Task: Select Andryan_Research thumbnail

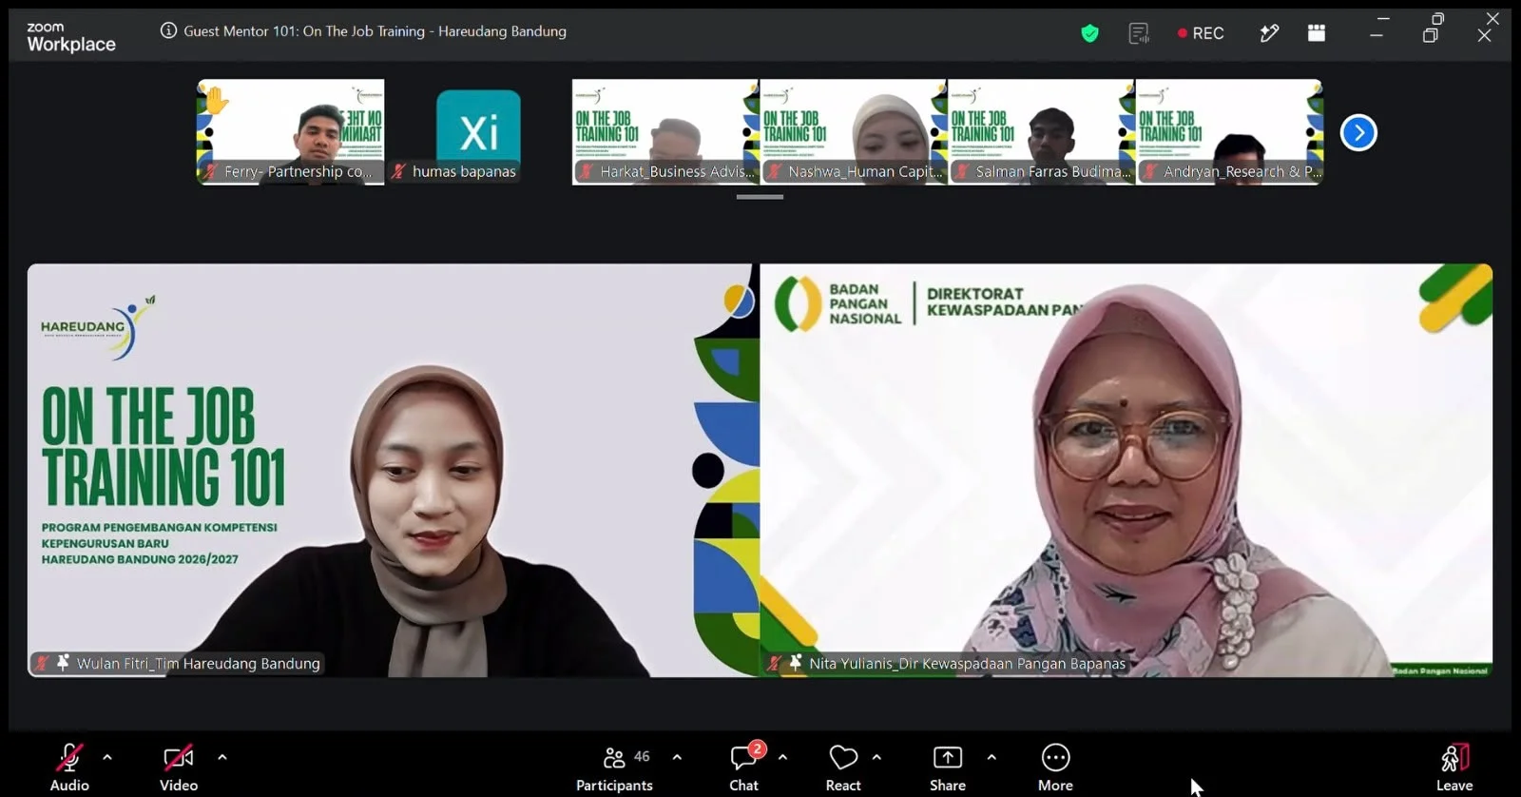Action: coord(1230,131)
